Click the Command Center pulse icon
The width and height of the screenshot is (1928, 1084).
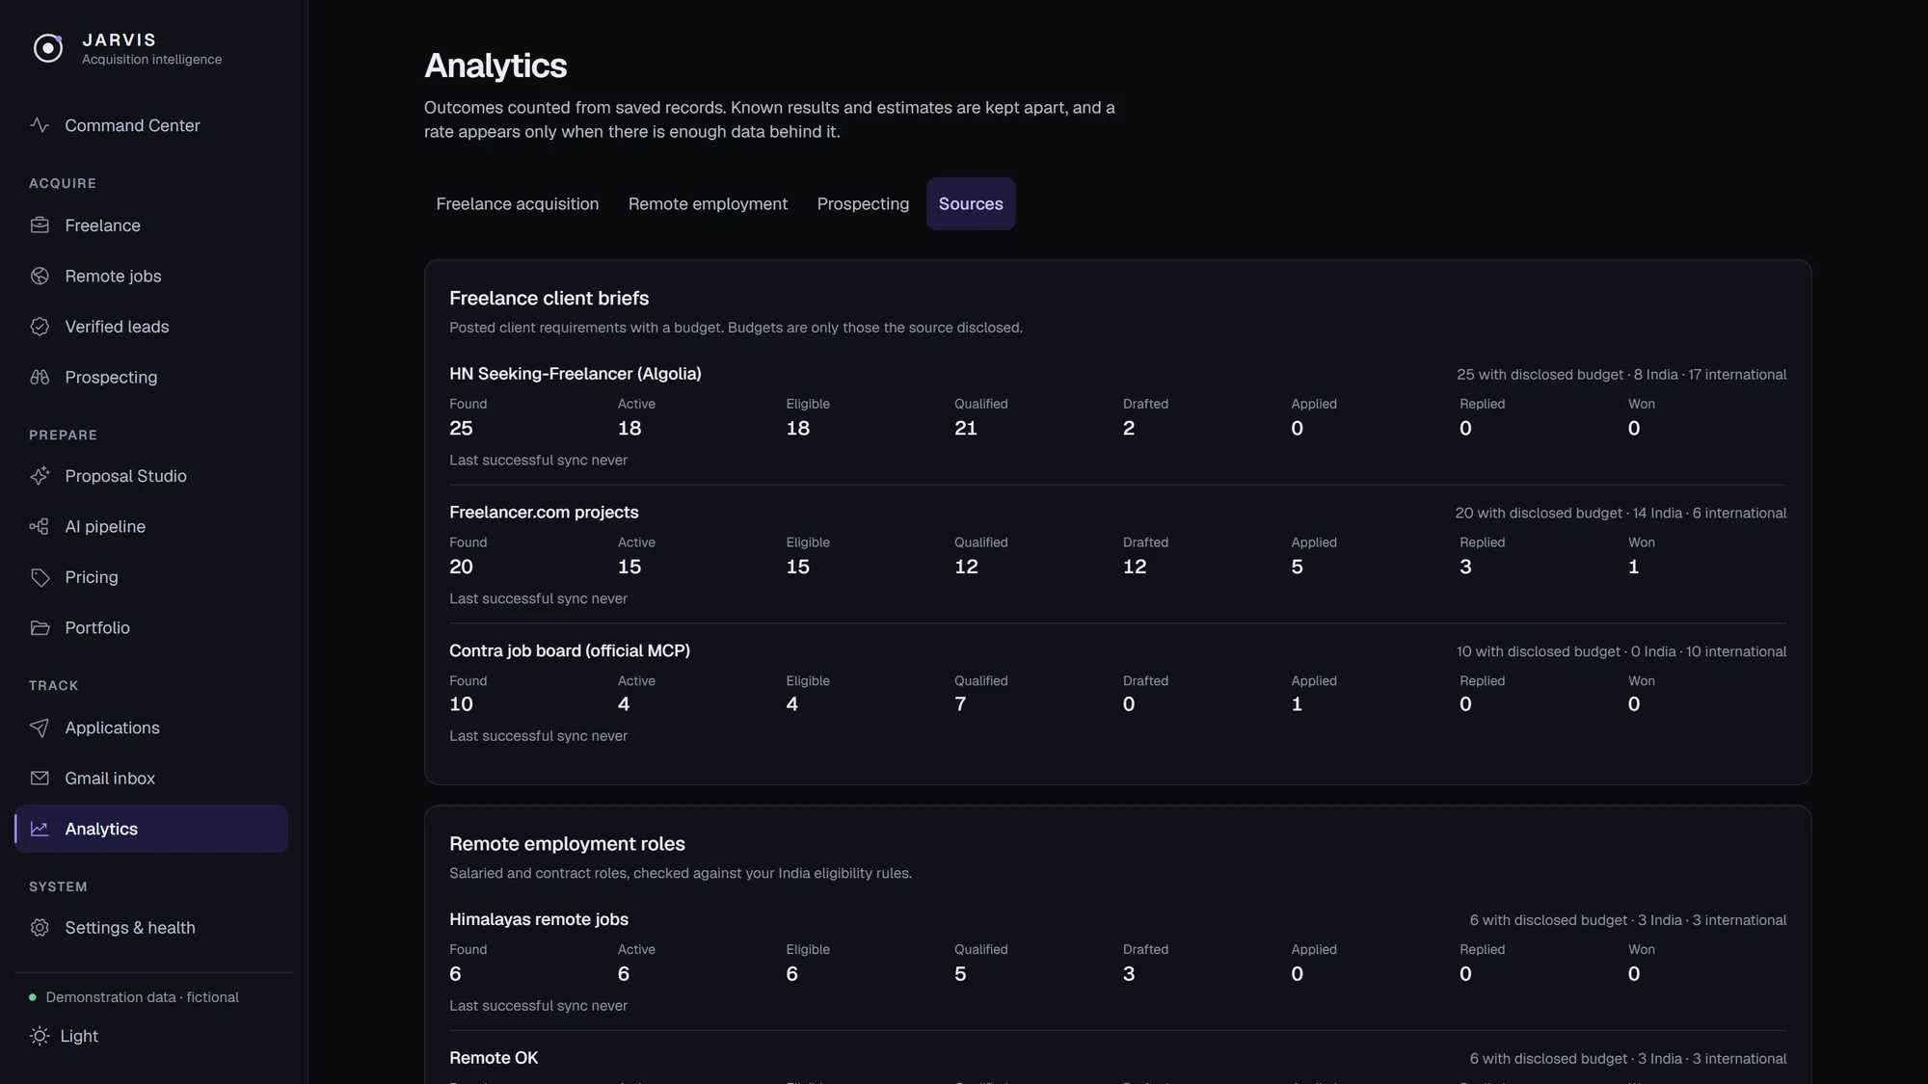40,125
